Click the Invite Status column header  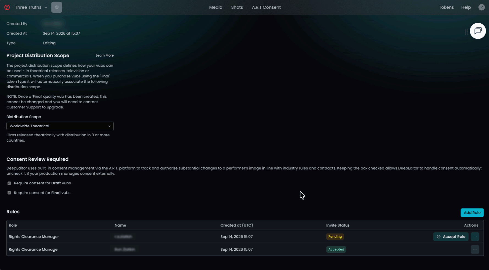pyautogui.click(x=338, y=225)
